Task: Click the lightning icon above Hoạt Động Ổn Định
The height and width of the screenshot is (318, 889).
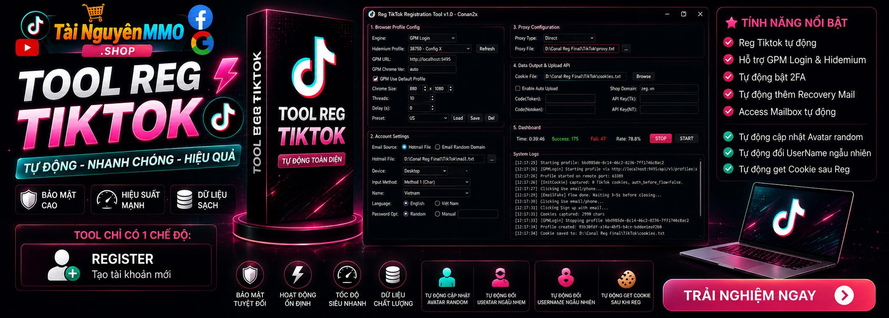Action: (x=298, y=275)
